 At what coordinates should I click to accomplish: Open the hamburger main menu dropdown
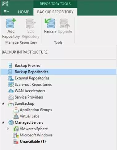coord(6,12)
